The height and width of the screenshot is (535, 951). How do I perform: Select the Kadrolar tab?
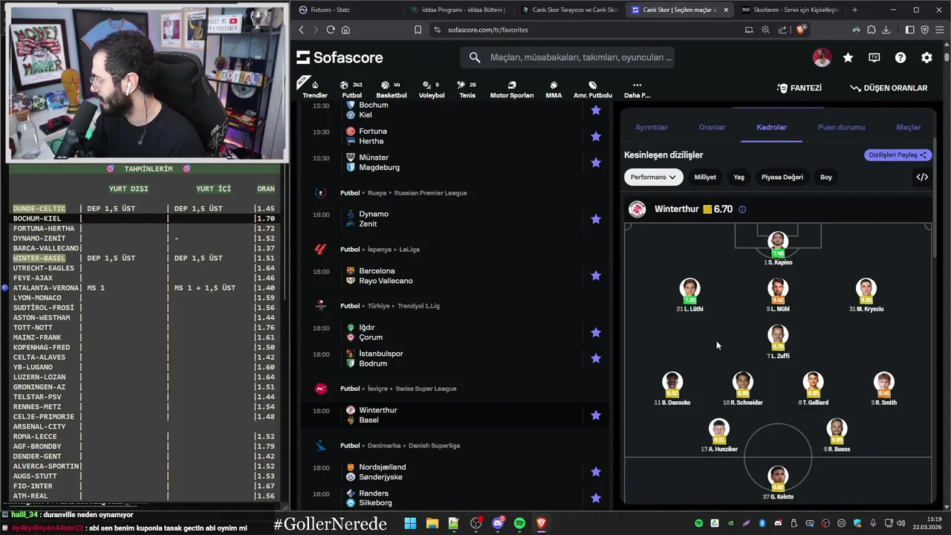click(x=771, y=127)
